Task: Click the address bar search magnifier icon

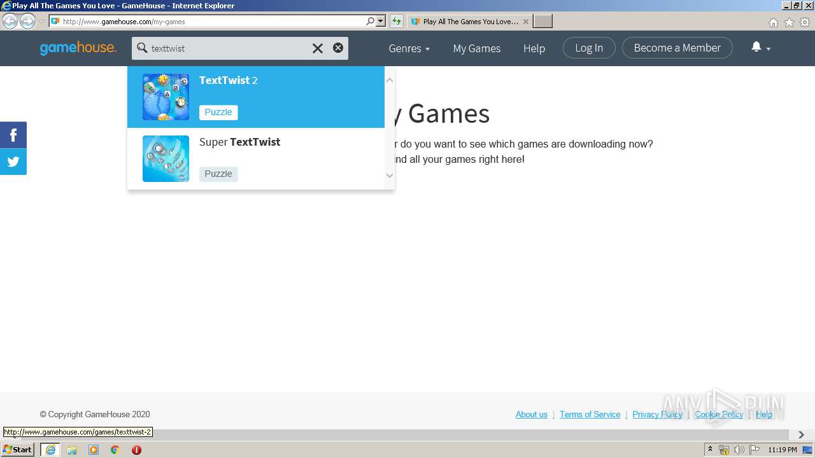Action: (371, 21)
